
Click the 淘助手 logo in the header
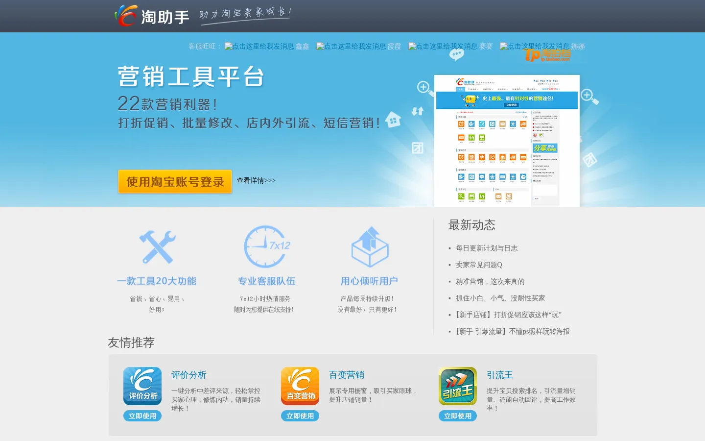(152, 16)
